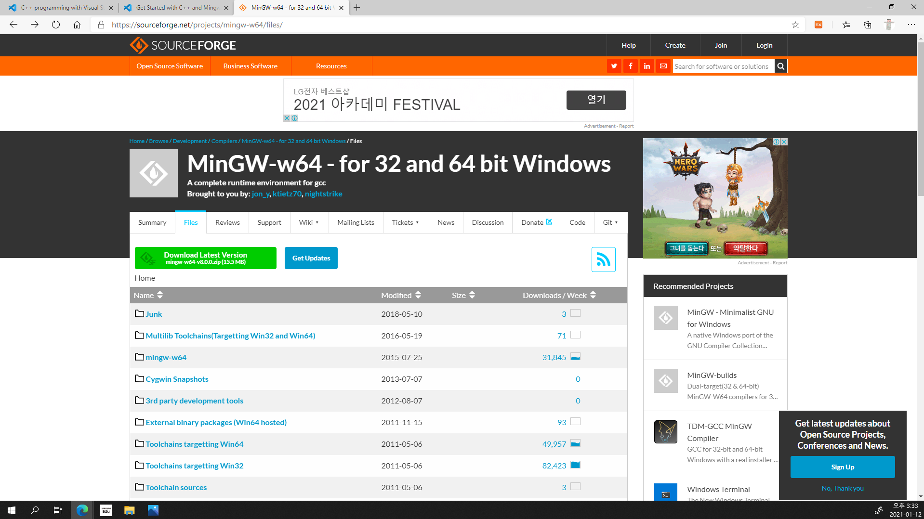Click the 열기 ad button

point(596,100)
